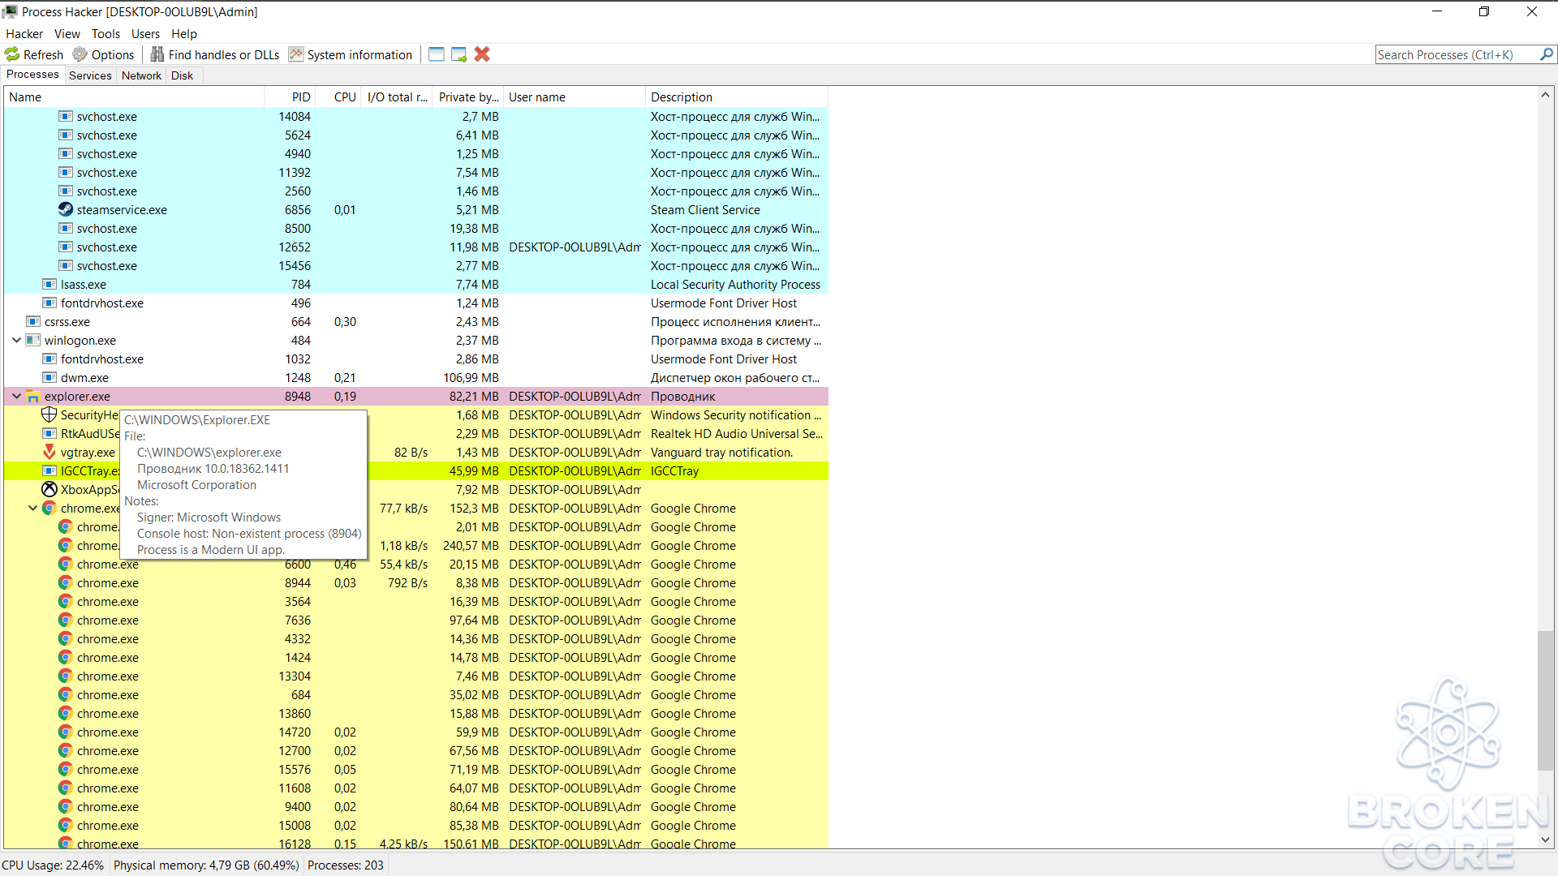Open System information chart icon
Image resolution: width=1558 pixels, height=876 pixels.
(x=296, y=54)
